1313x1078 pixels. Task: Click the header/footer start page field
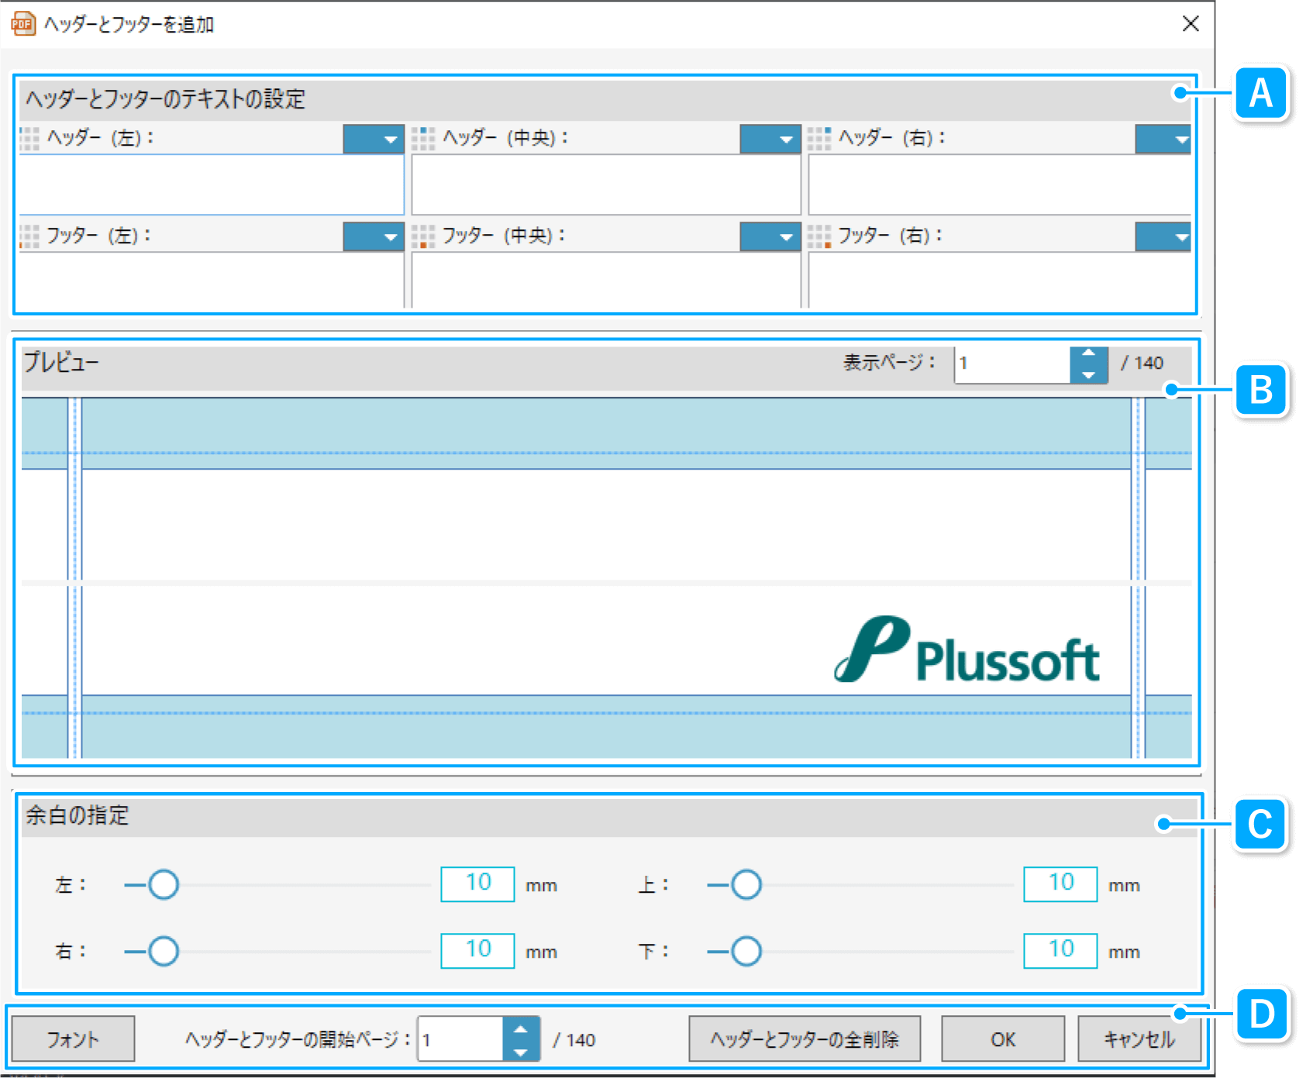point(460,1039)
